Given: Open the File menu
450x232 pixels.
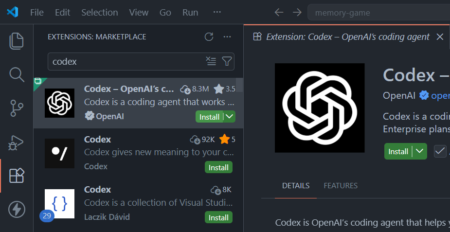Looking at the screenshot, I should click(37, 12).
